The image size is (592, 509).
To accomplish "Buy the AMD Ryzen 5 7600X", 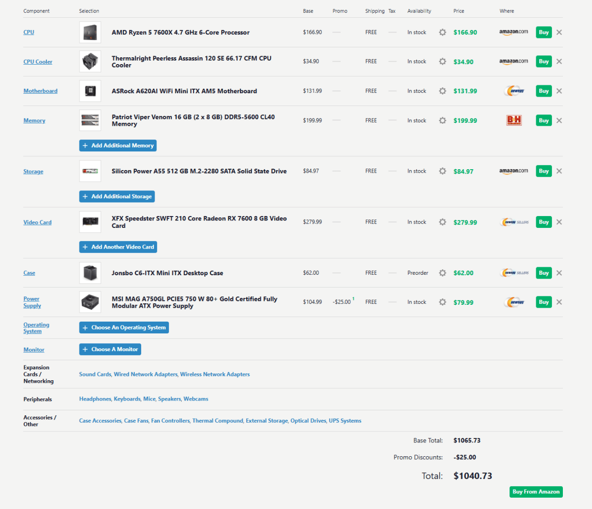I will tap(544, 33).
